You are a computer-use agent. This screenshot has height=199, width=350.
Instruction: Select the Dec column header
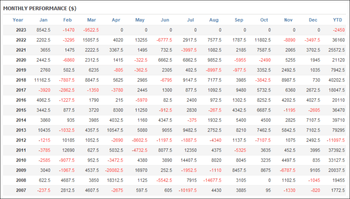click(313, 20)
